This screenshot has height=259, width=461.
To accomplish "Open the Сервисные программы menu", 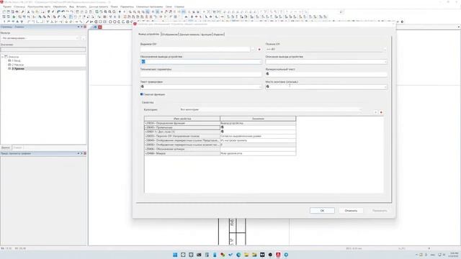I will [149, 6].
